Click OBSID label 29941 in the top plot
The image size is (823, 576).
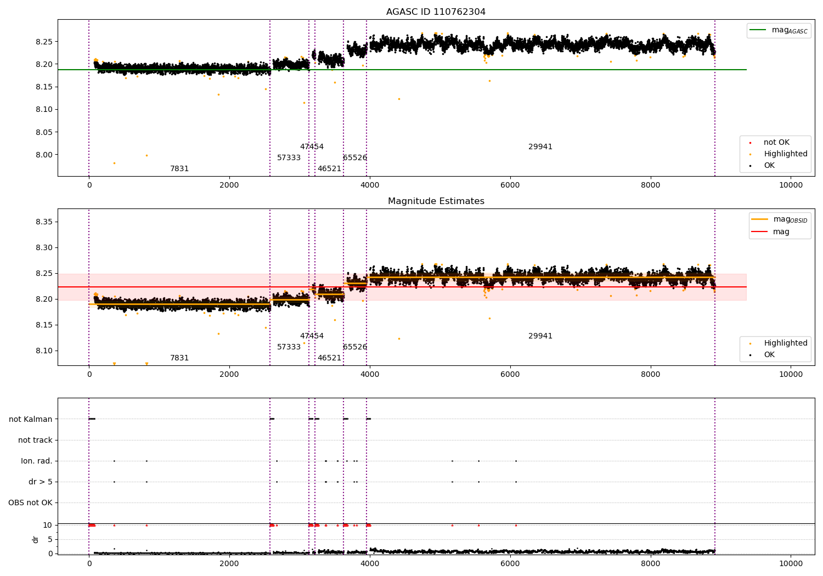pos(540,147)
